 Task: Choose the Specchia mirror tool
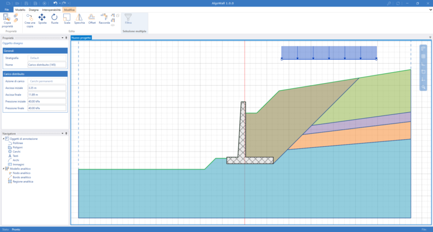[x=79, y=19]
